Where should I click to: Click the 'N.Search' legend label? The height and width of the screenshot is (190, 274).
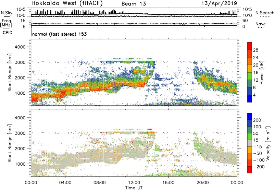(x=264, y=13)
